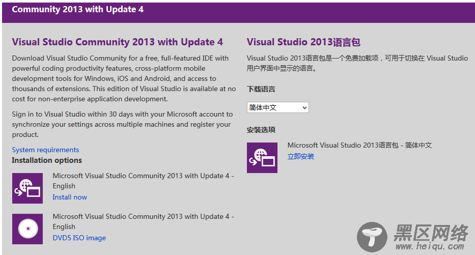Click the 立即安装 link
The width and height of the screenshot is (475, 255).
point(301,156)
